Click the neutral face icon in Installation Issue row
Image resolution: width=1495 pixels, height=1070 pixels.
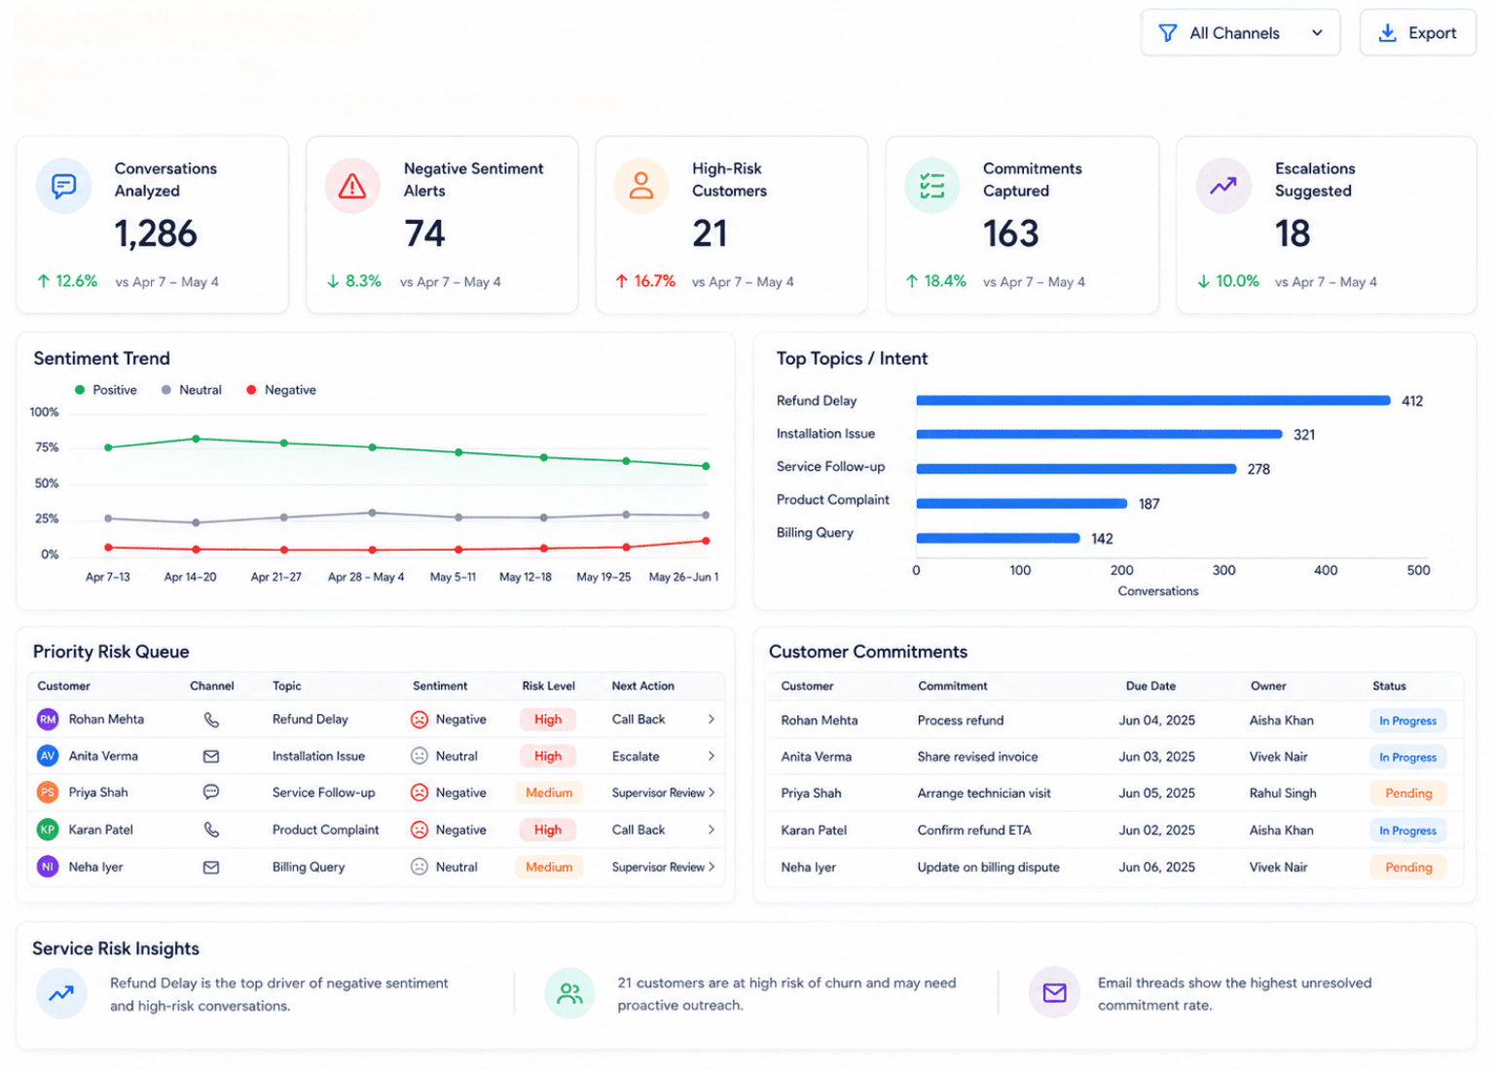[419, 756]
